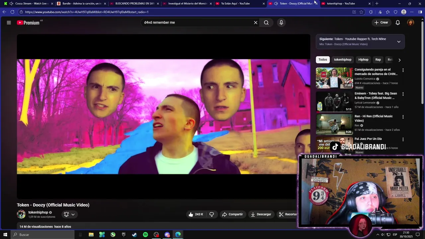Open Spotify from taskbar
The width and height of the screenshot is (425, 239).
point(145,235)
